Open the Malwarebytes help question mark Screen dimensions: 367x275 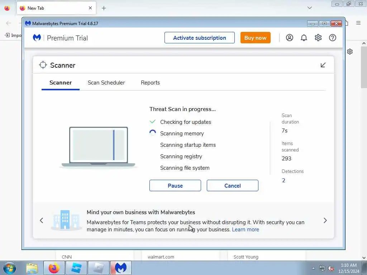tap(333, 38)
